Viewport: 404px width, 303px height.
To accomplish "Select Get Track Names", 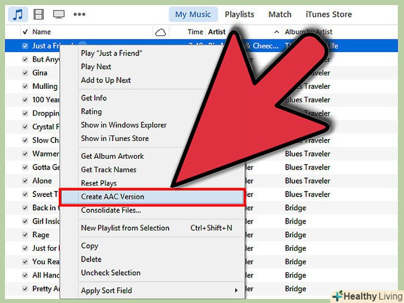I will (x=108, y=170).
